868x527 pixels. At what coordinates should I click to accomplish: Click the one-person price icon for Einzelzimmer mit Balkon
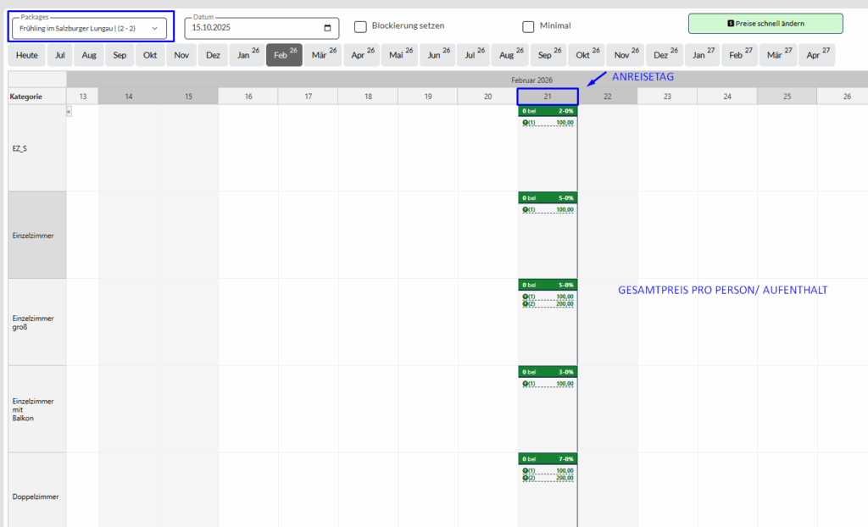click(526, 384)
